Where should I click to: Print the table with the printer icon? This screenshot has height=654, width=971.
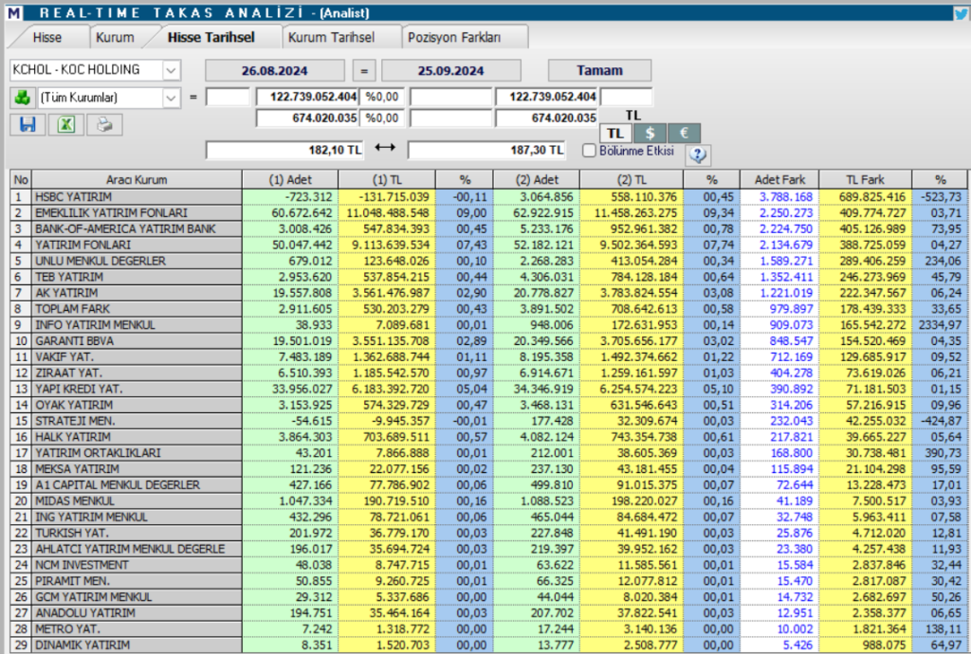(104, 124)
